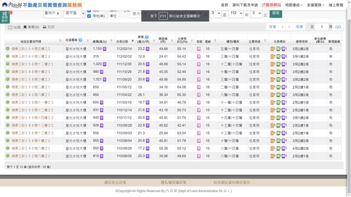This screenshot has width=351, height=197.
Task: Open the end year 112 dropdown
Action: click(x=236, y=13)
